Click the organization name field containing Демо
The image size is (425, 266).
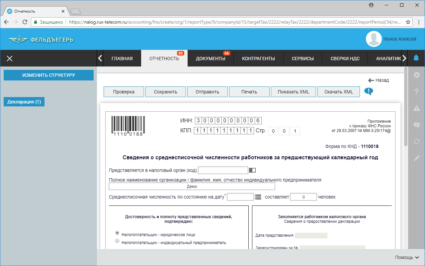[192, 187]
